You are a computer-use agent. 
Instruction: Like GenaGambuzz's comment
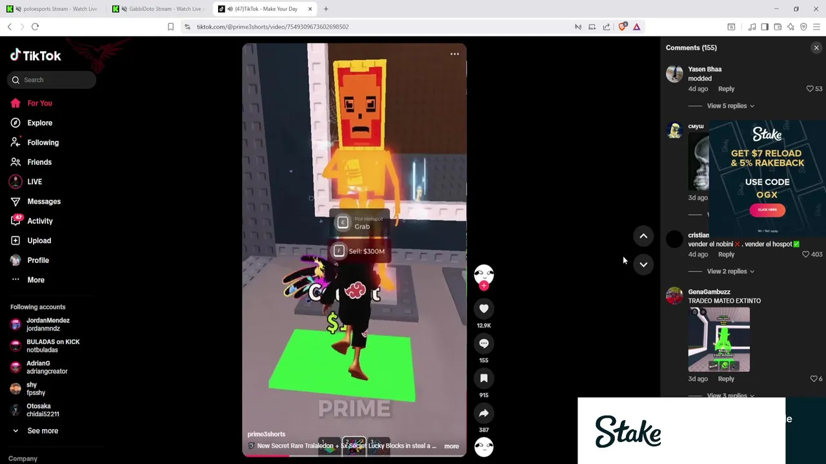click(x=814, y=379)
